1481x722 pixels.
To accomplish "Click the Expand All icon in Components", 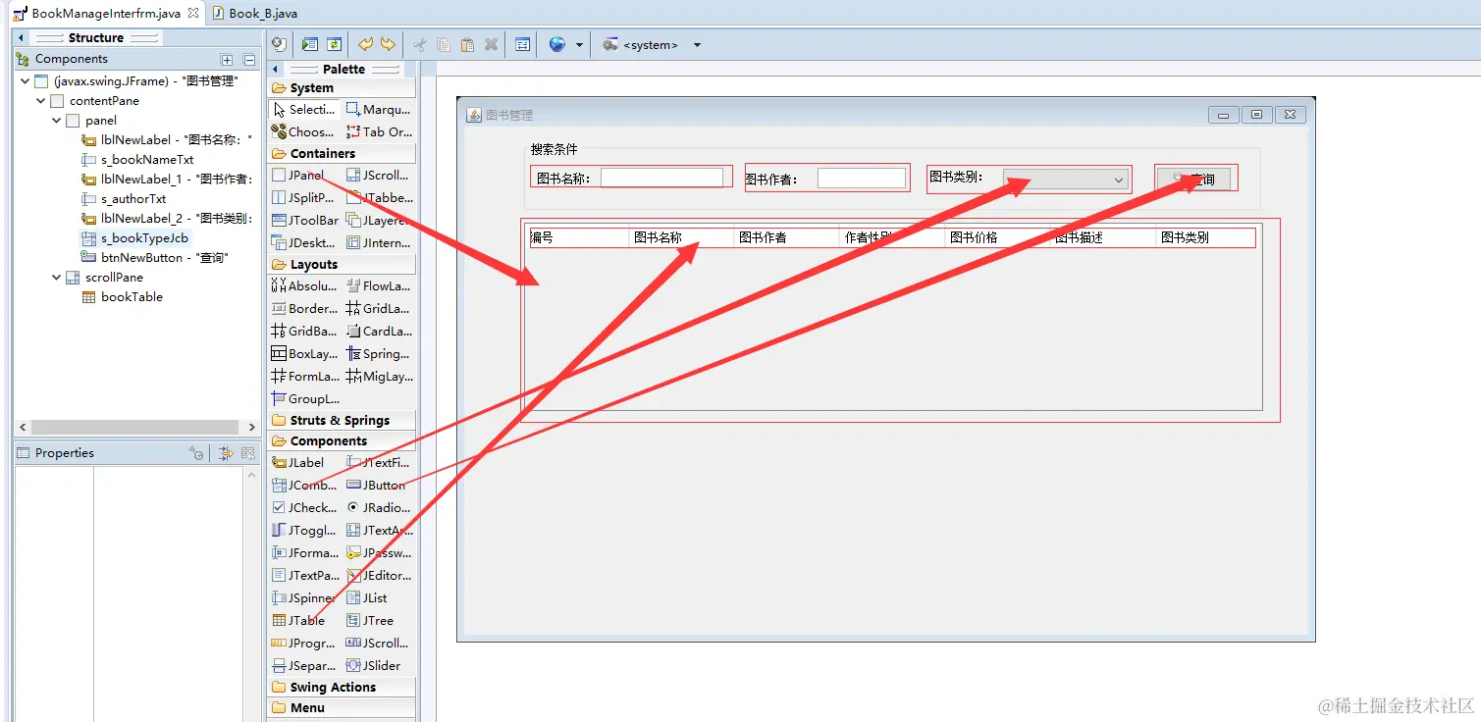I will 227,60.
